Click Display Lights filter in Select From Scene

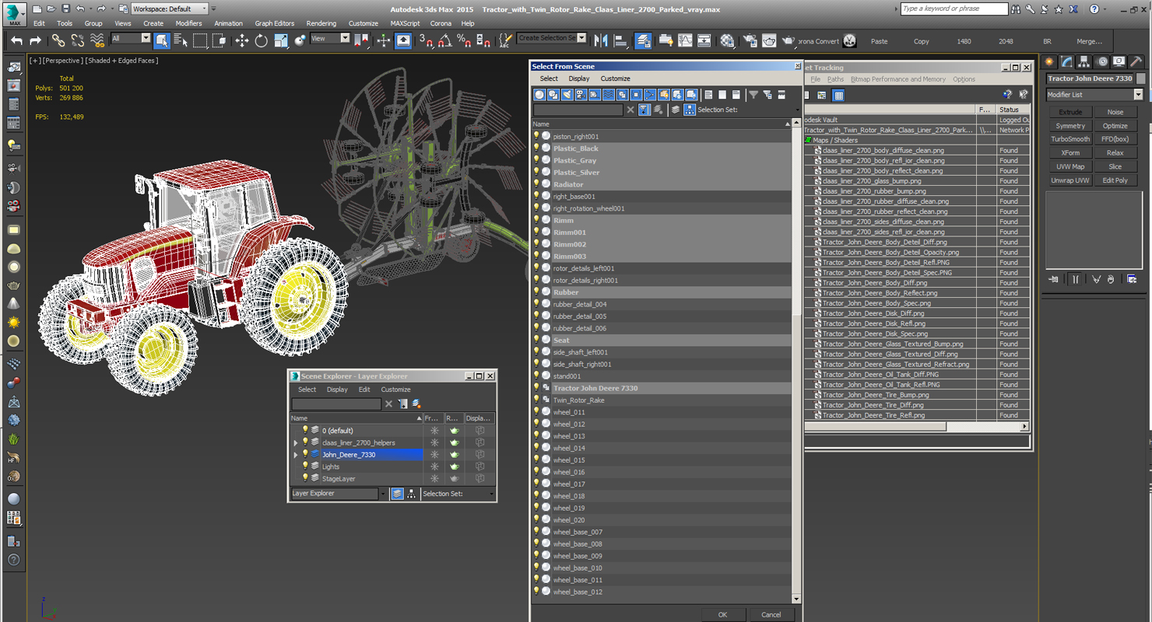567,95
